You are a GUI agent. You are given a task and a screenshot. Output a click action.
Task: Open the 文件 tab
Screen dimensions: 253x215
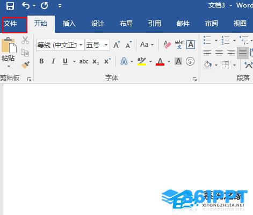click(15, 25)
